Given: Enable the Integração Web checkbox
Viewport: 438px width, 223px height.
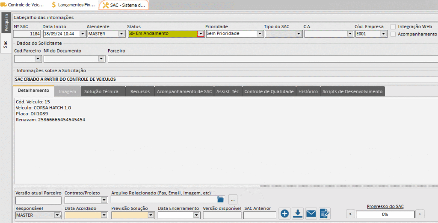Looking at the screenshot, I should 393,27.
